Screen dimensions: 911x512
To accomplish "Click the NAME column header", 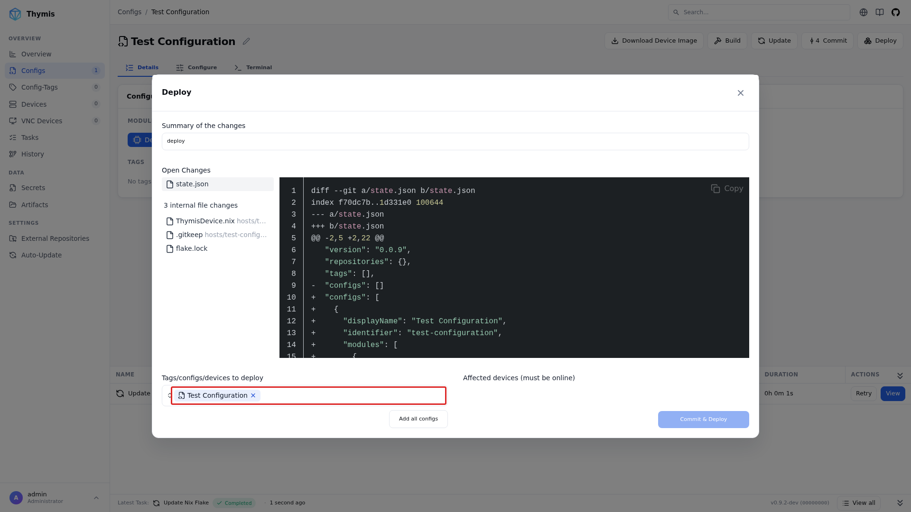I will [125, 375].
